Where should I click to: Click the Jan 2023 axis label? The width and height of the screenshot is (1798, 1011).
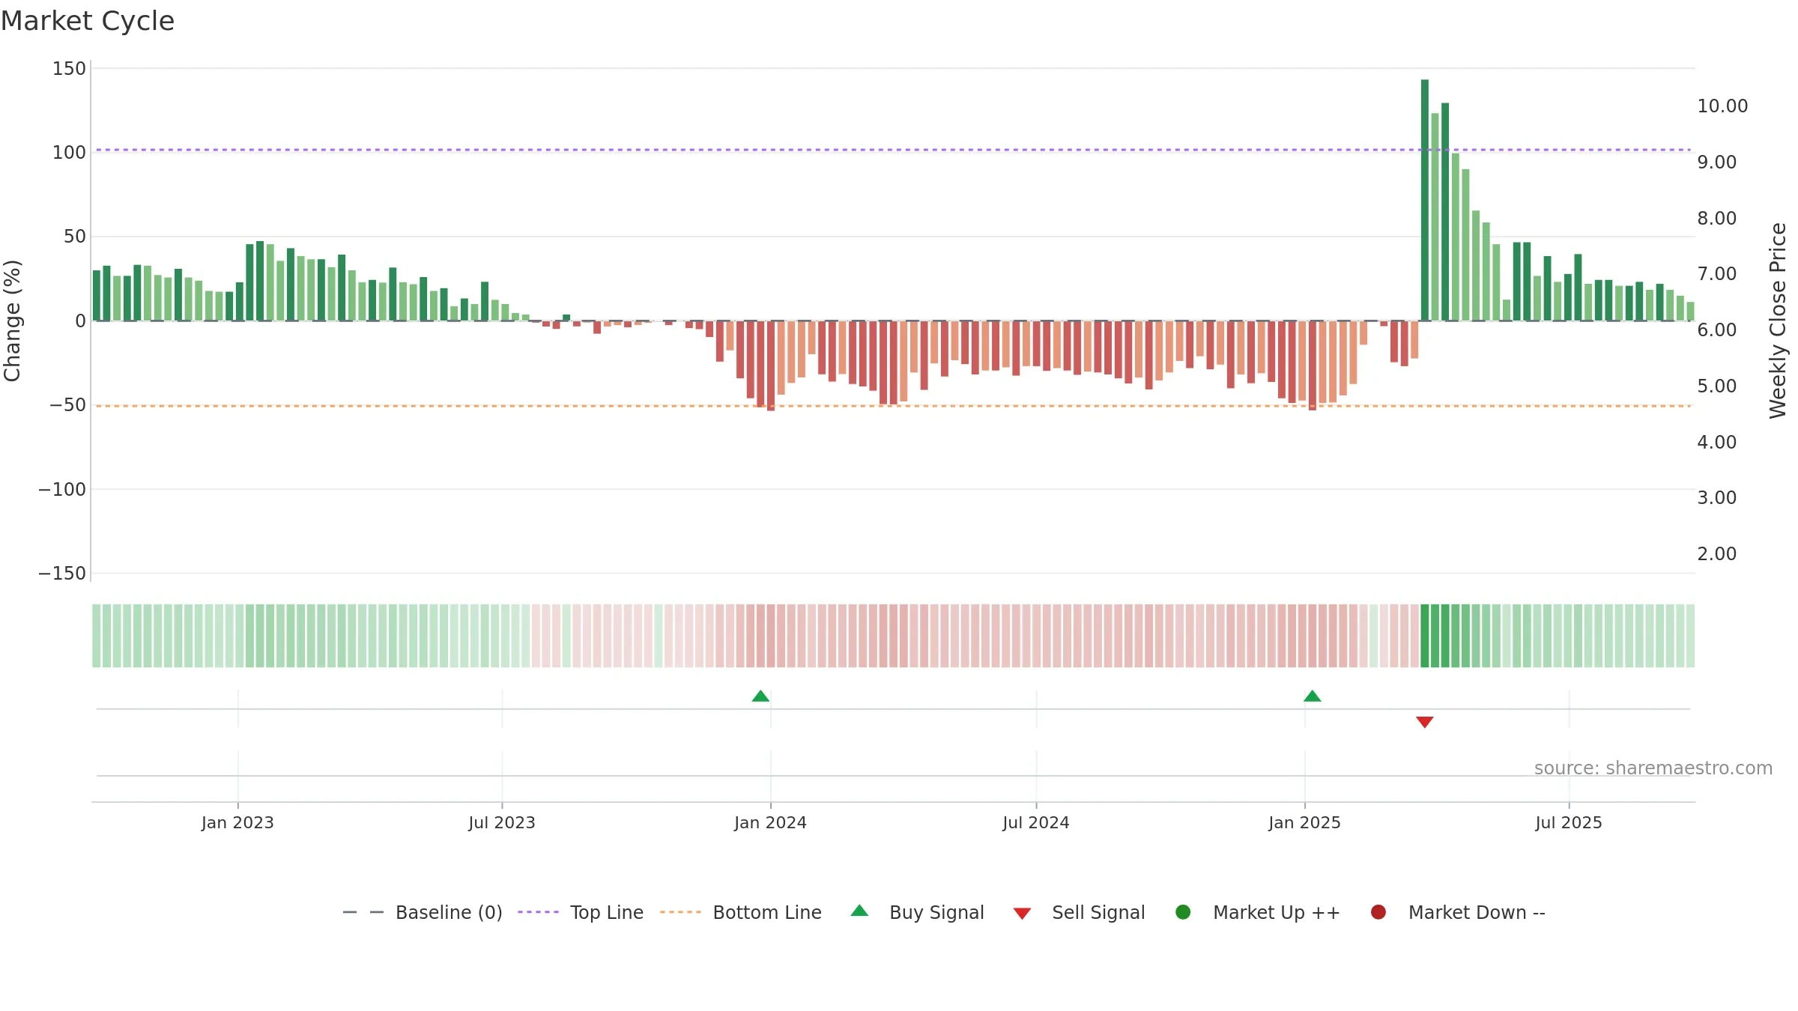[x=237, y=823]
